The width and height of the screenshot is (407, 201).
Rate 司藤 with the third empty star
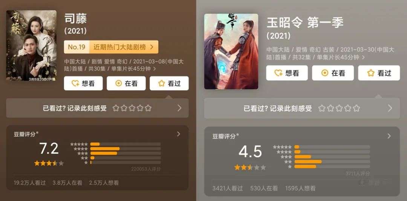132,108
